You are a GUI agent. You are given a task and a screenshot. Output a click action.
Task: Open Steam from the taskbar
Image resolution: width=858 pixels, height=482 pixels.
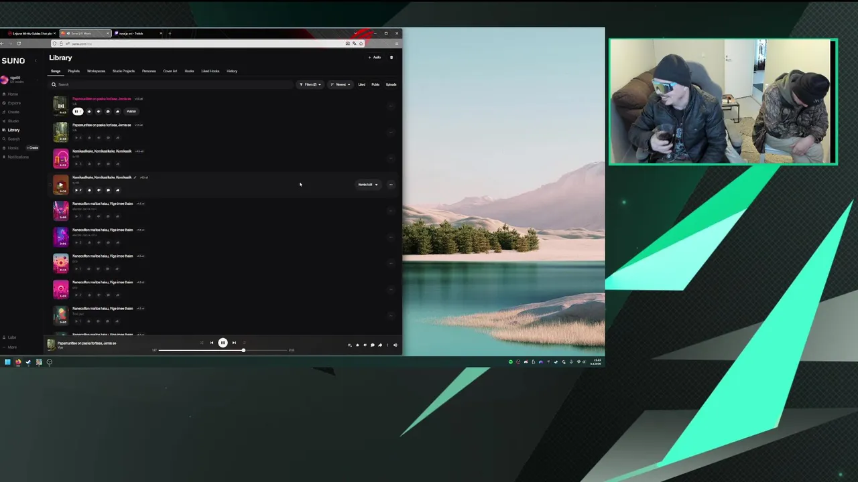[x=28, y=361]
